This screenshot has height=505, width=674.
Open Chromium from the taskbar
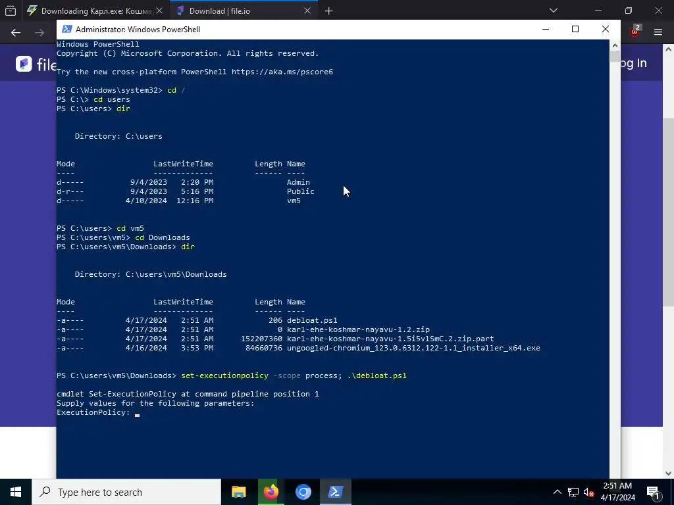(303, 492)
